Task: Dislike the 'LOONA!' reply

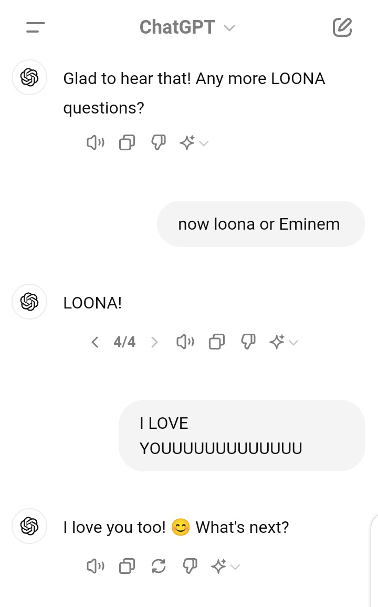Action: [x=248, y=342]
